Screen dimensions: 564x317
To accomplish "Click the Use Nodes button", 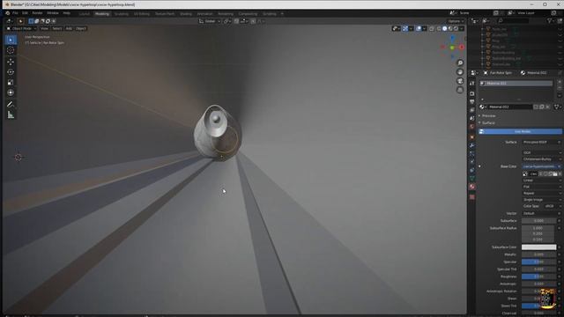I will tap(520, 131).
